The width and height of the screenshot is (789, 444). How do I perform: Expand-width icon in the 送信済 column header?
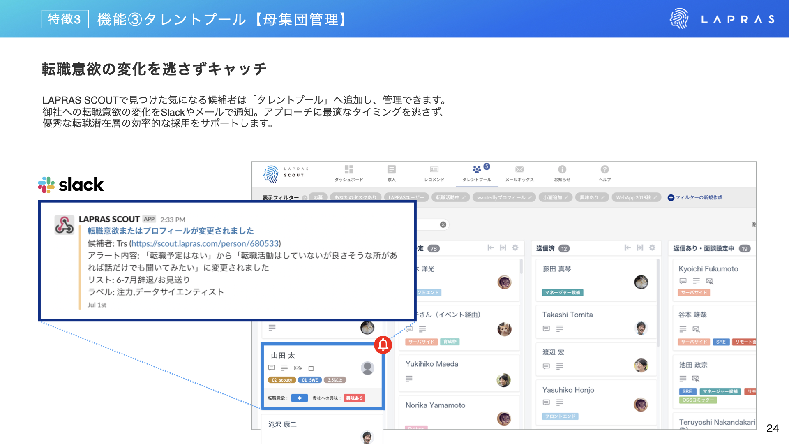click(640, 247)
